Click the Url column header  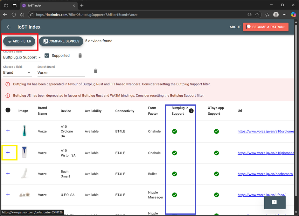click(x=240, y=111)
